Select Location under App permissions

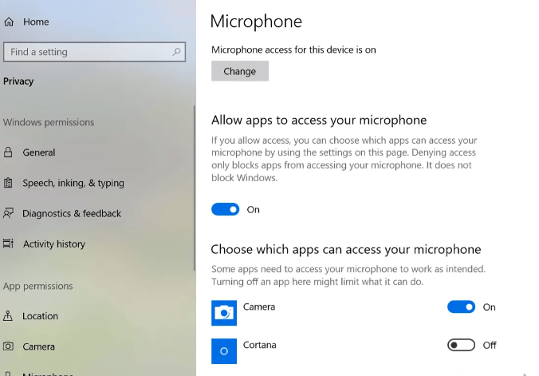(40, 316)
